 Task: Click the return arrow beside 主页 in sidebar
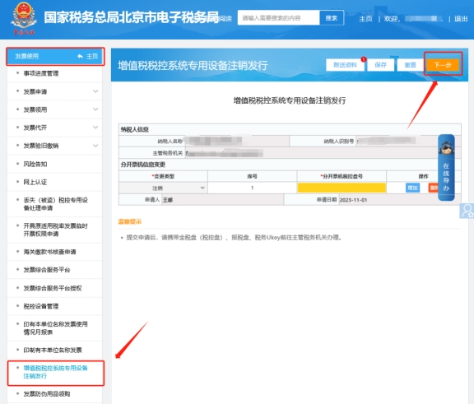coord(80,56)
